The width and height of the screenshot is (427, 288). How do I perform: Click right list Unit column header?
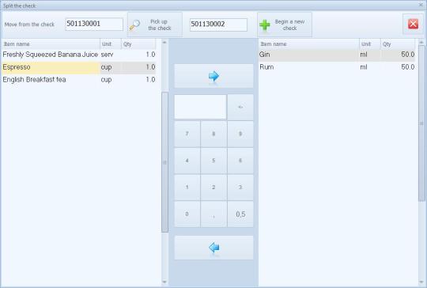pyautogui.click(x=370, y=44)
